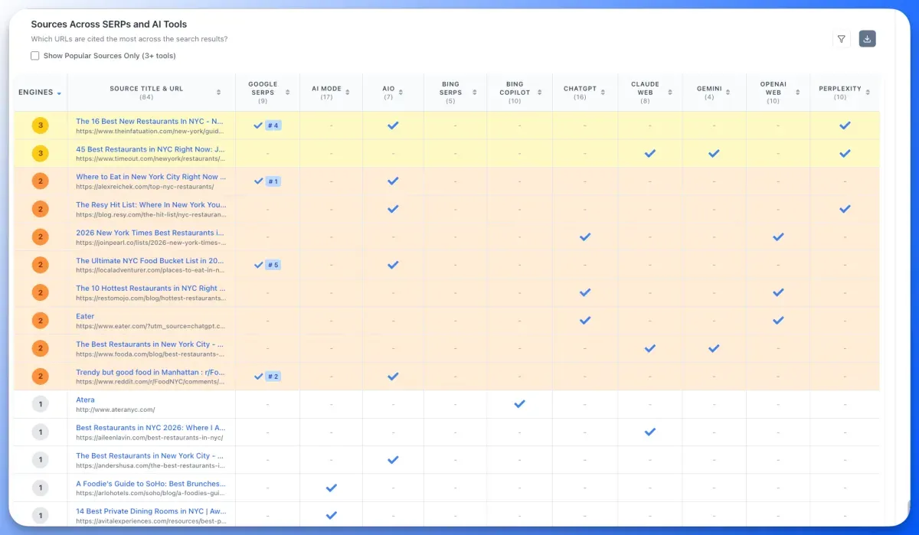
Task: Click OpenAI Web checkmark in 10 Hottest Restaurants row
Action: click(778, 292)
